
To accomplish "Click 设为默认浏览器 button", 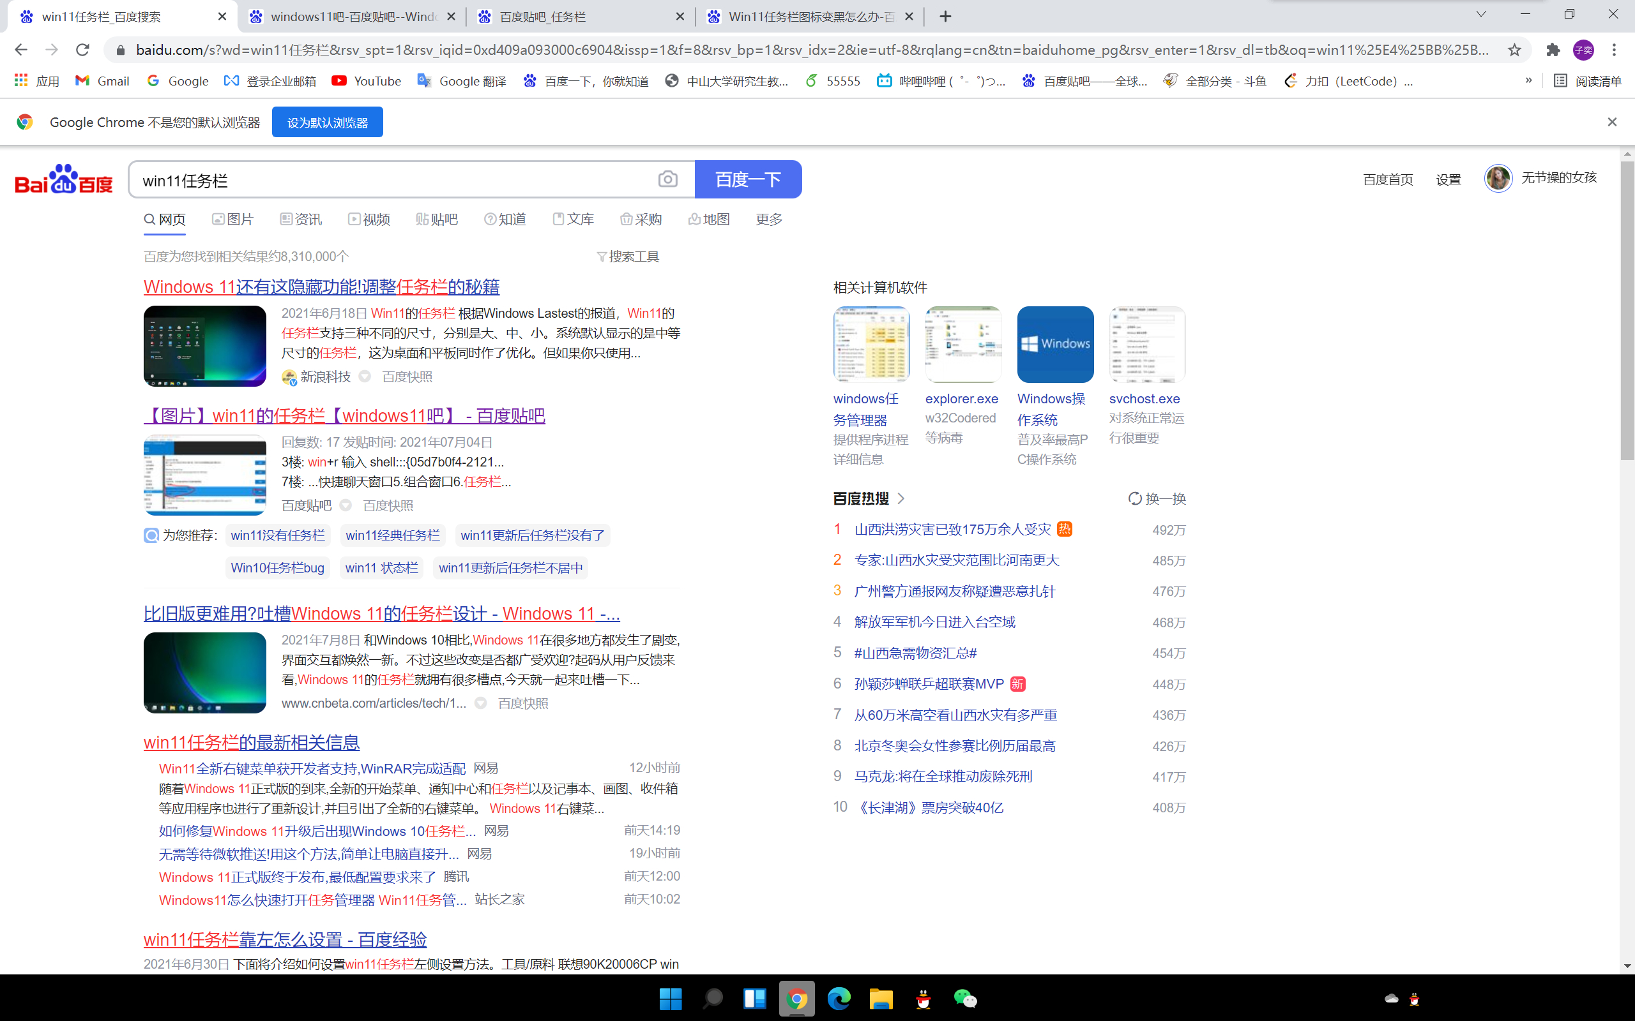I will pyautogui.click(x=327, y=123).
